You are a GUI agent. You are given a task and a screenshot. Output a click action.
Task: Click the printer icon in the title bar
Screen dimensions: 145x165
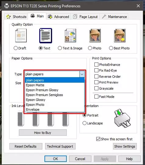click(7, 6)
